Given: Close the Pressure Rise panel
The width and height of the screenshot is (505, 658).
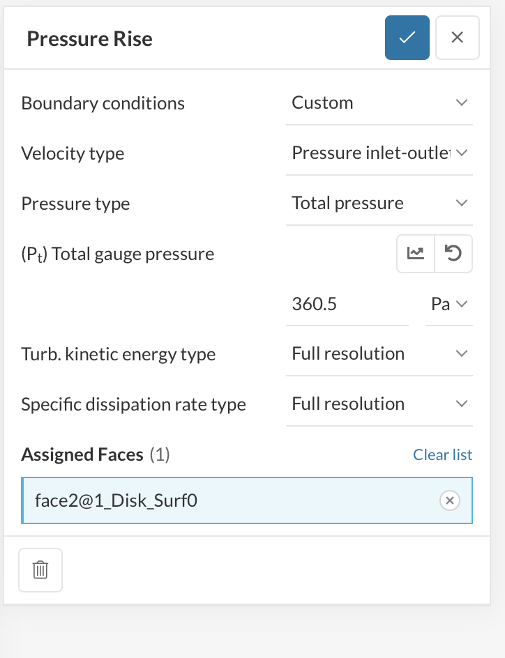Looking at the screenshot, I should [x=457, y=38].
